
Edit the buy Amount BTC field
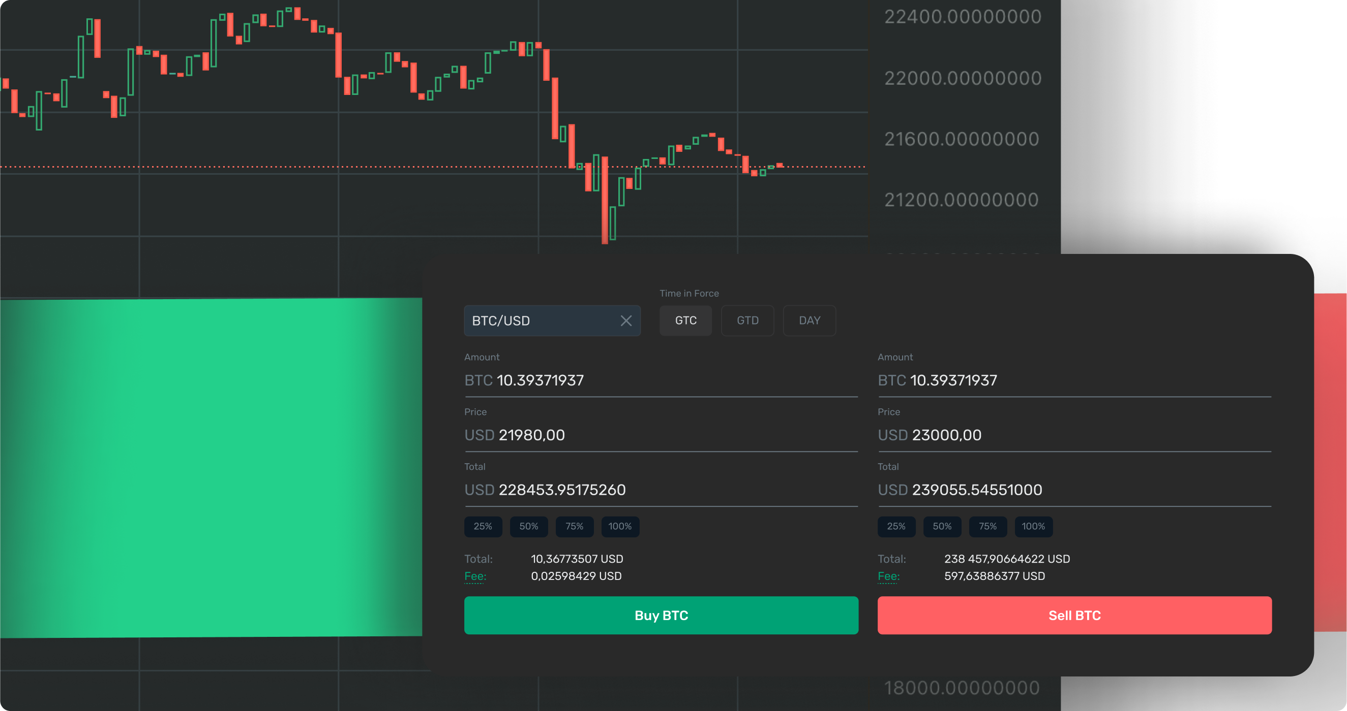[x=661, y=381]
